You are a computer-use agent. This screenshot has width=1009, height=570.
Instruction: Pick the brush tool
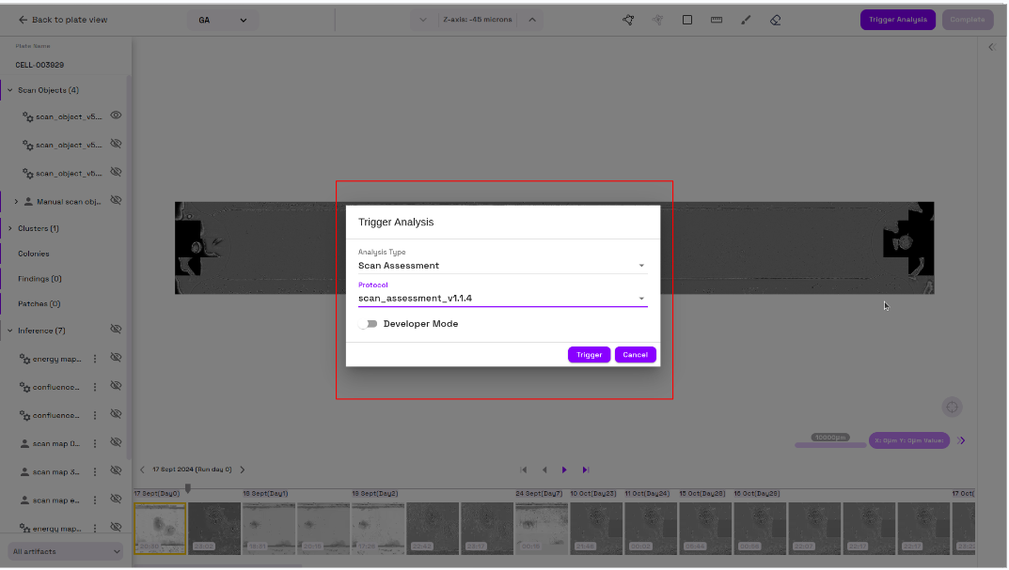tap(746, 20)
